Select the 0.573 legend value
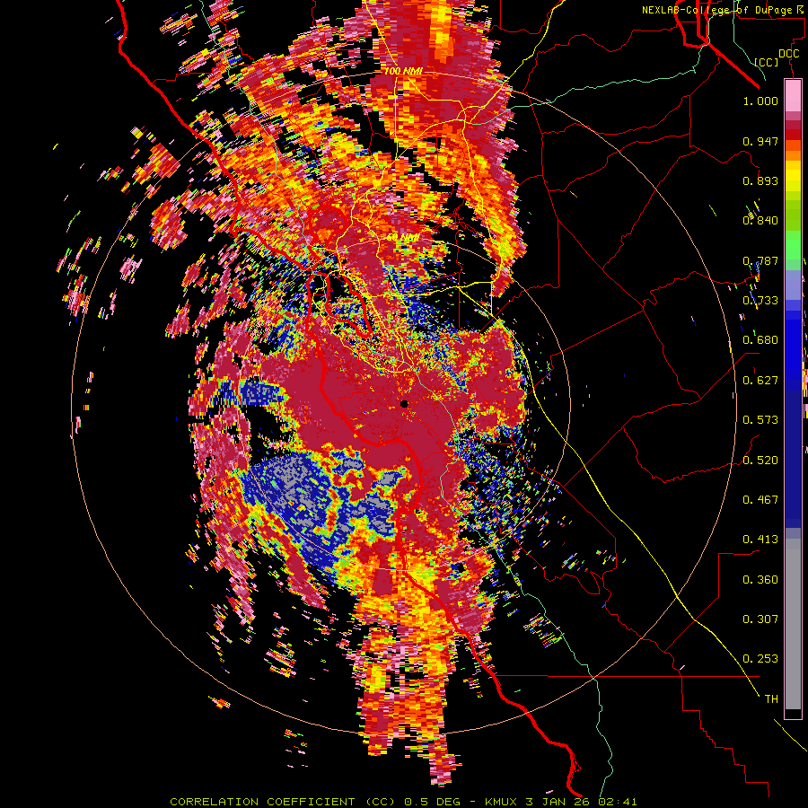The width and height of the screenshot is (808, 808). [x=760, y=420]
